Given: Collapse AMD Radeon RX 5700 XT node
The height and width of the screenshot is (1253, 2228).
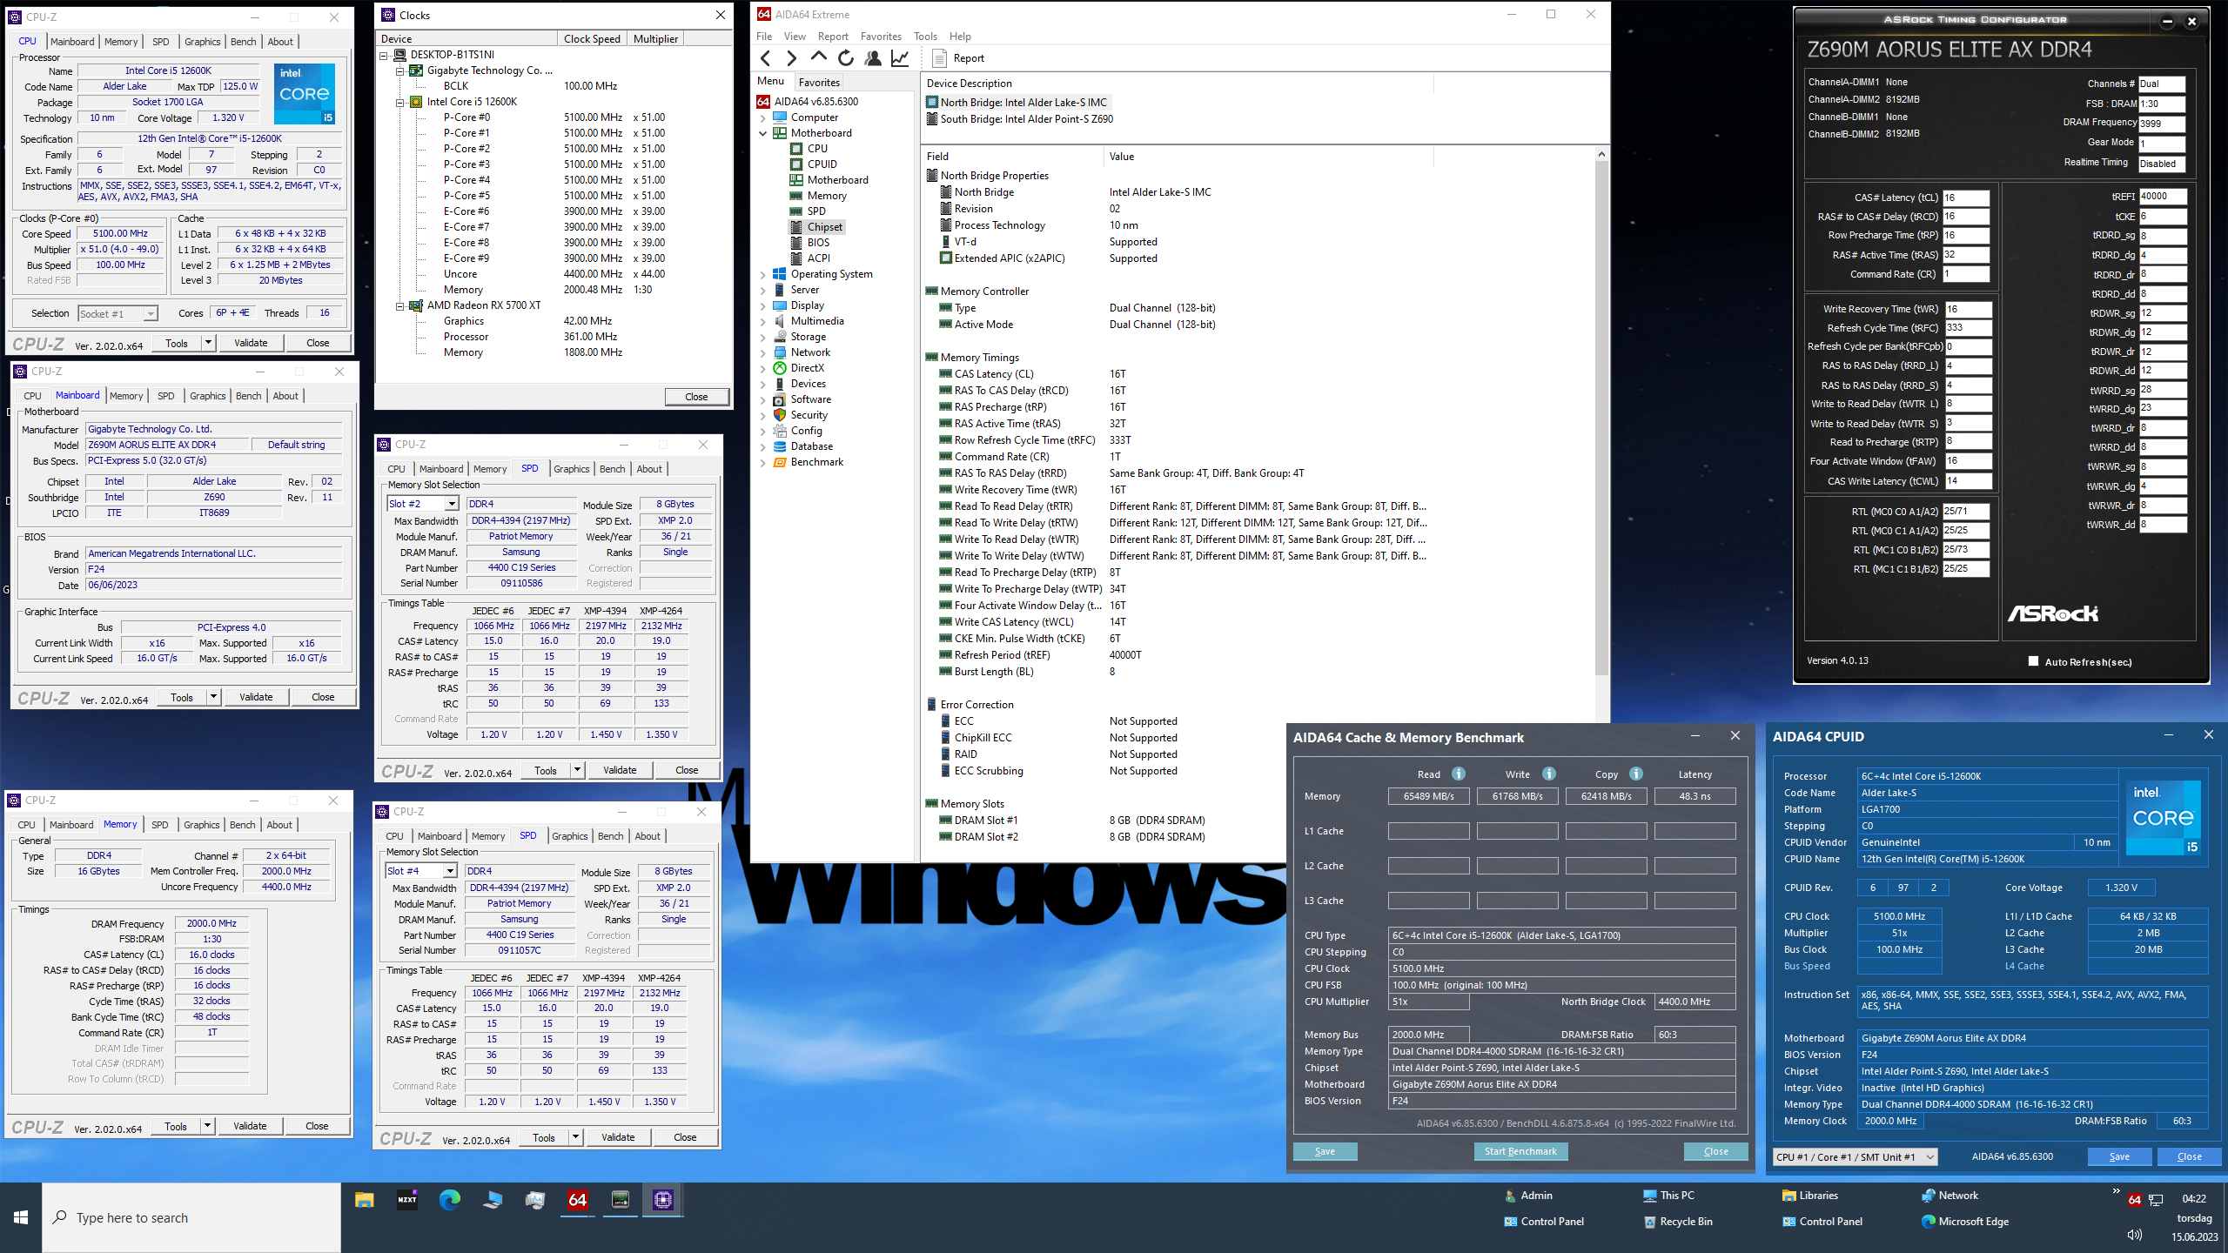Looking at the screenshot, I should (400, 305).
